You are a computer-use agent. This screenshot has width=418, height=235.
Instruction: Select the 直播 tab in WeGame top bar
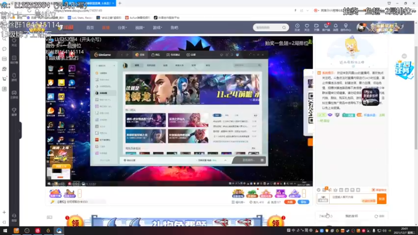coord(191,55)
